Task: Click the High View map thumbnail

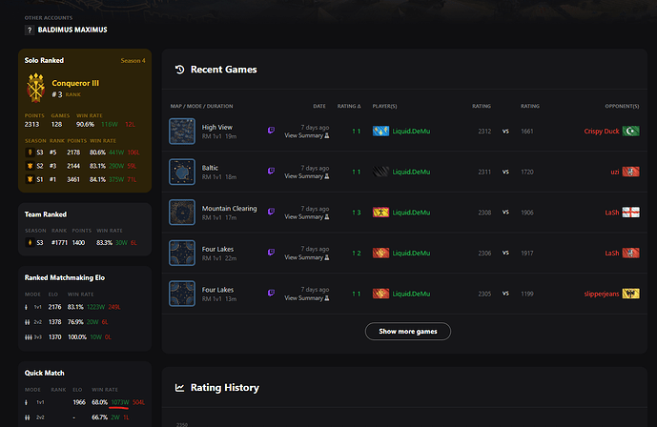Action: (182, 131)
